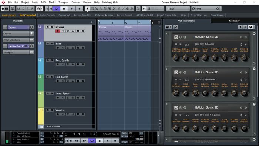The width and height of the screenshot is (259, 146).
Task: Open Steinberg Hub menu
Action: point(110,2)
